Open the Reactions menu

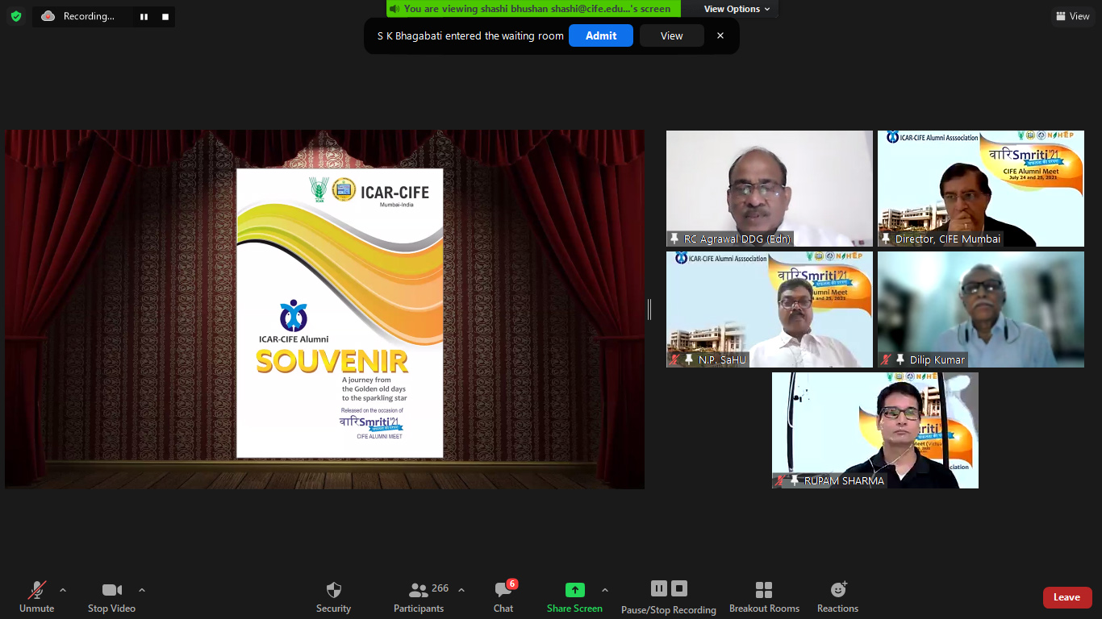tap(837, 596)
